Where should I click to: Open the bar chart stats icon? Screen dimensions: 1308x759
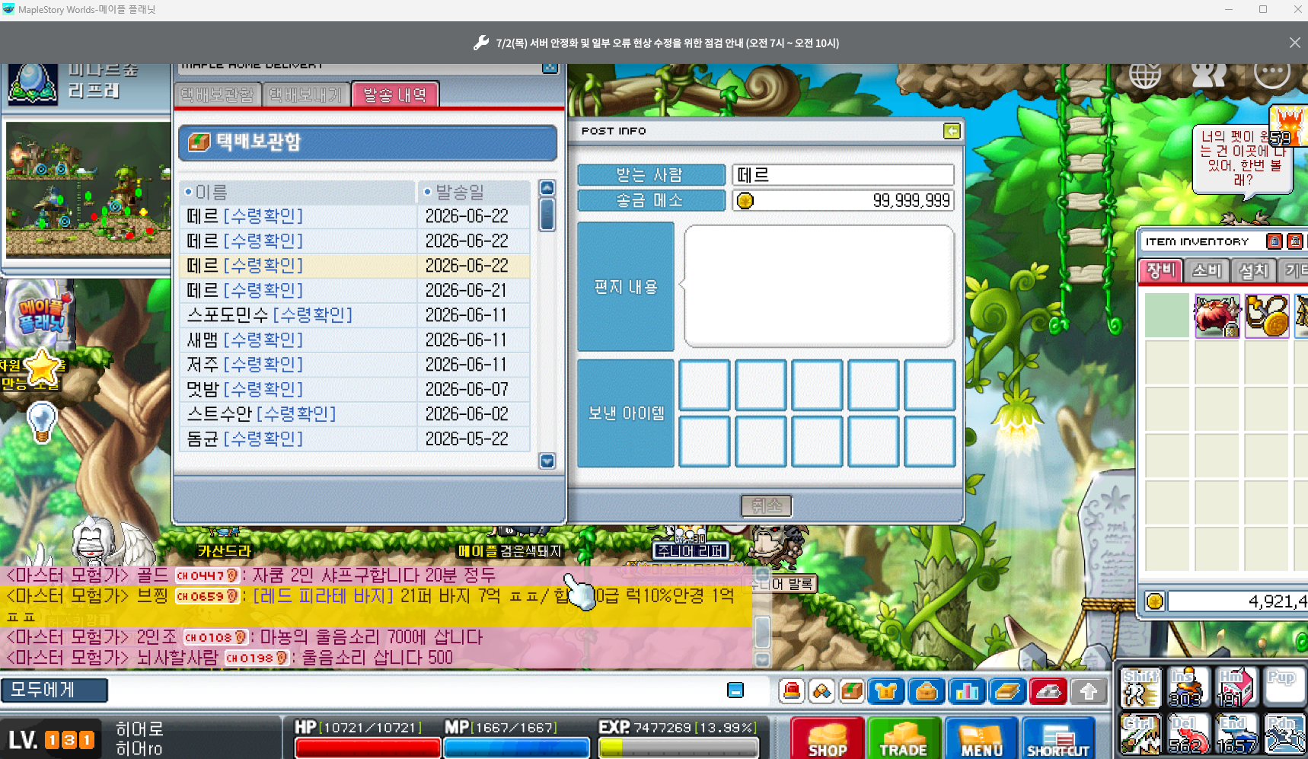click(x=966, y=691)
